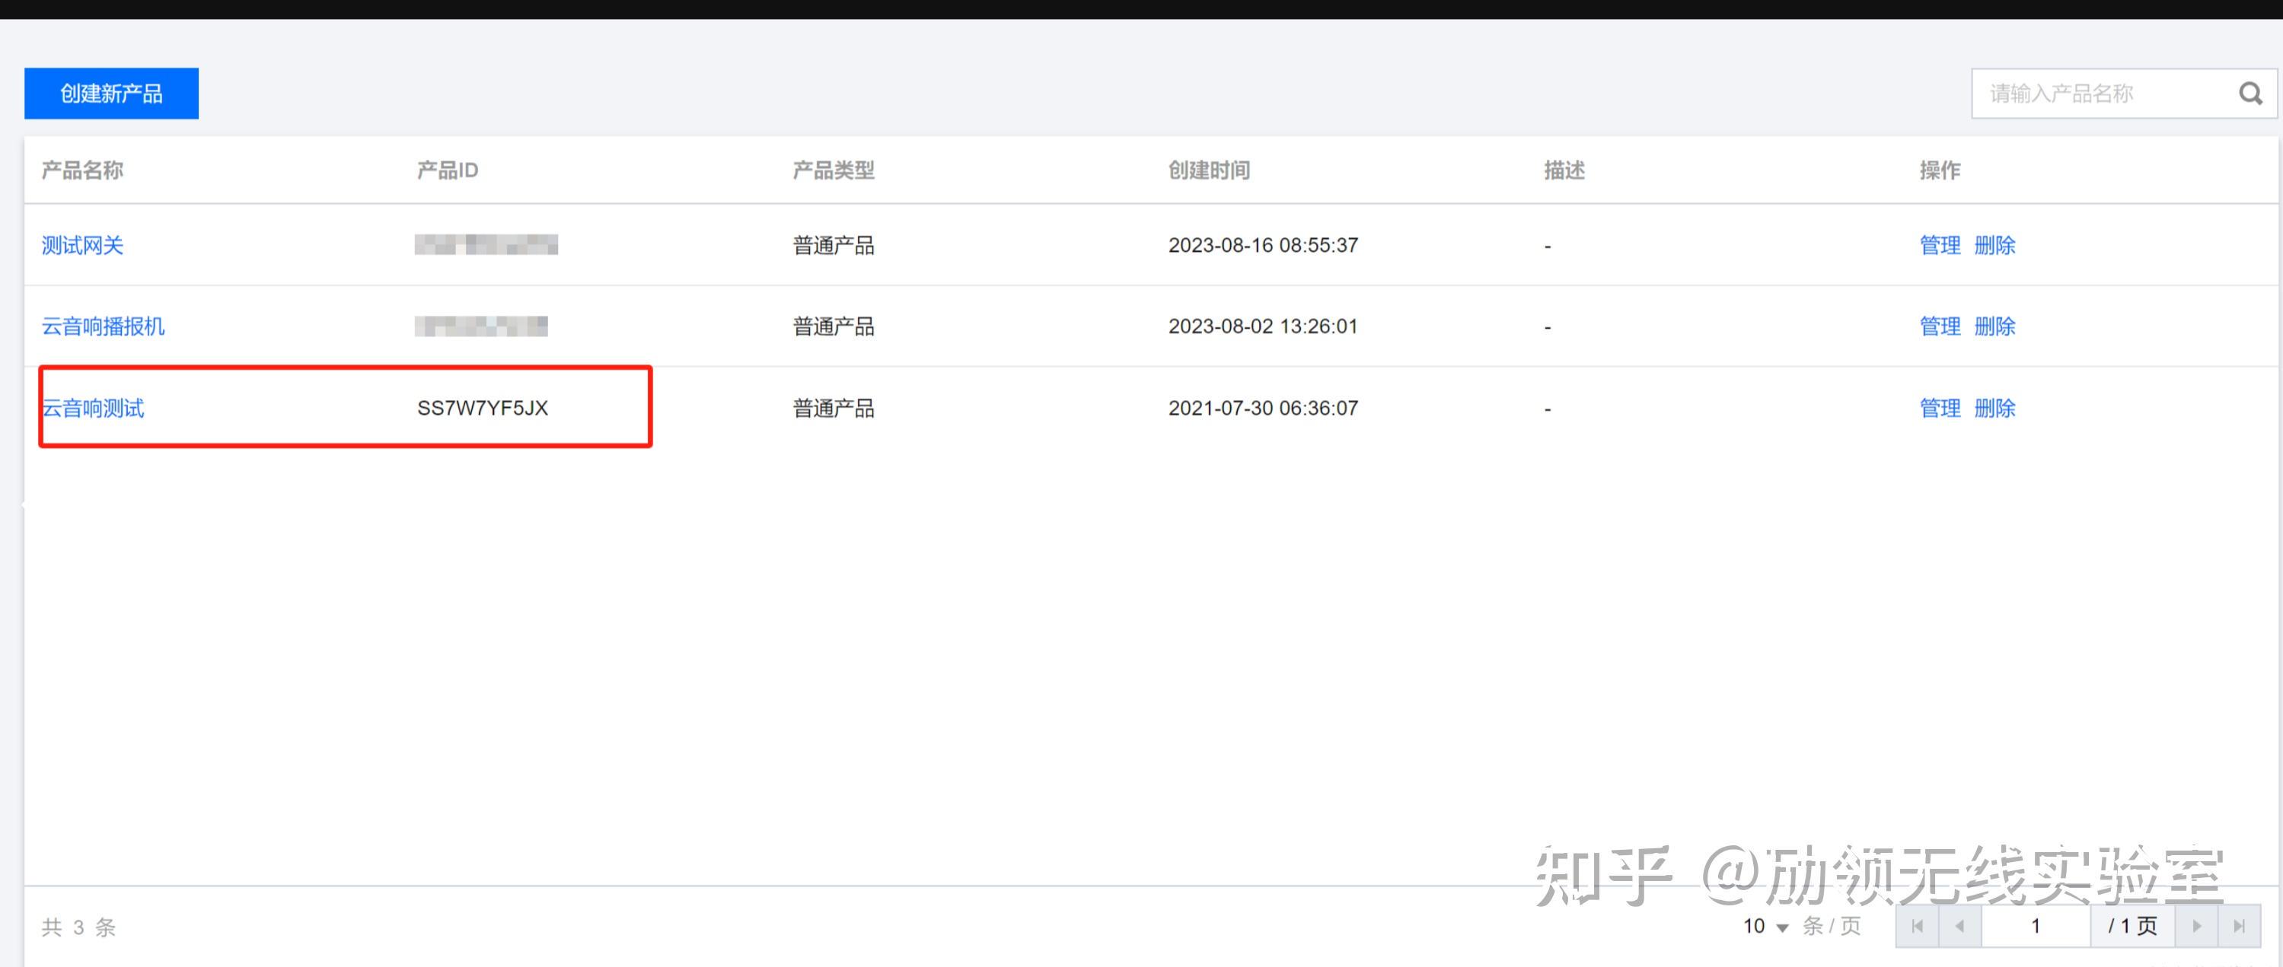2283x967 pixels.
Task: Click the 产品ID column header
Action: coord(448,170)
